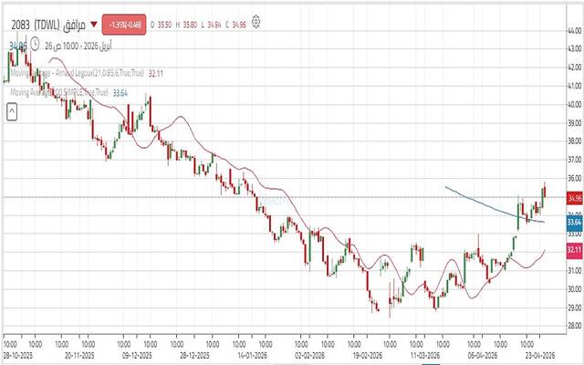Collapse the indicator legend with the chevron button
The width and height of the screenshot is (584, 365).
[x=13, y=111]
